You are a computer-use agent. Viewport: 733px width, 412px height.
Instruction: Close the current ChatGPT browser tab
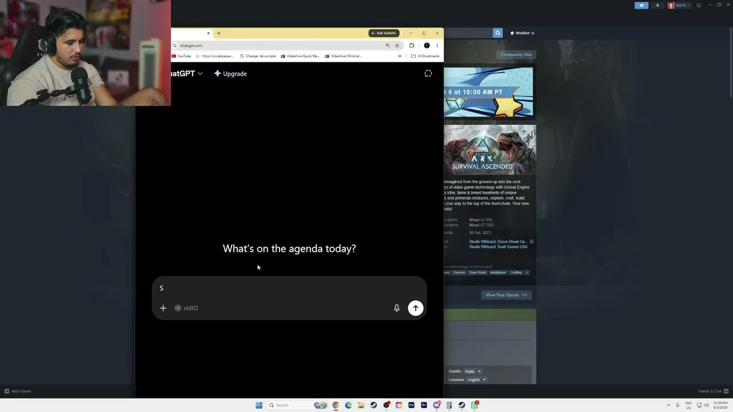[x=208, y=33]
